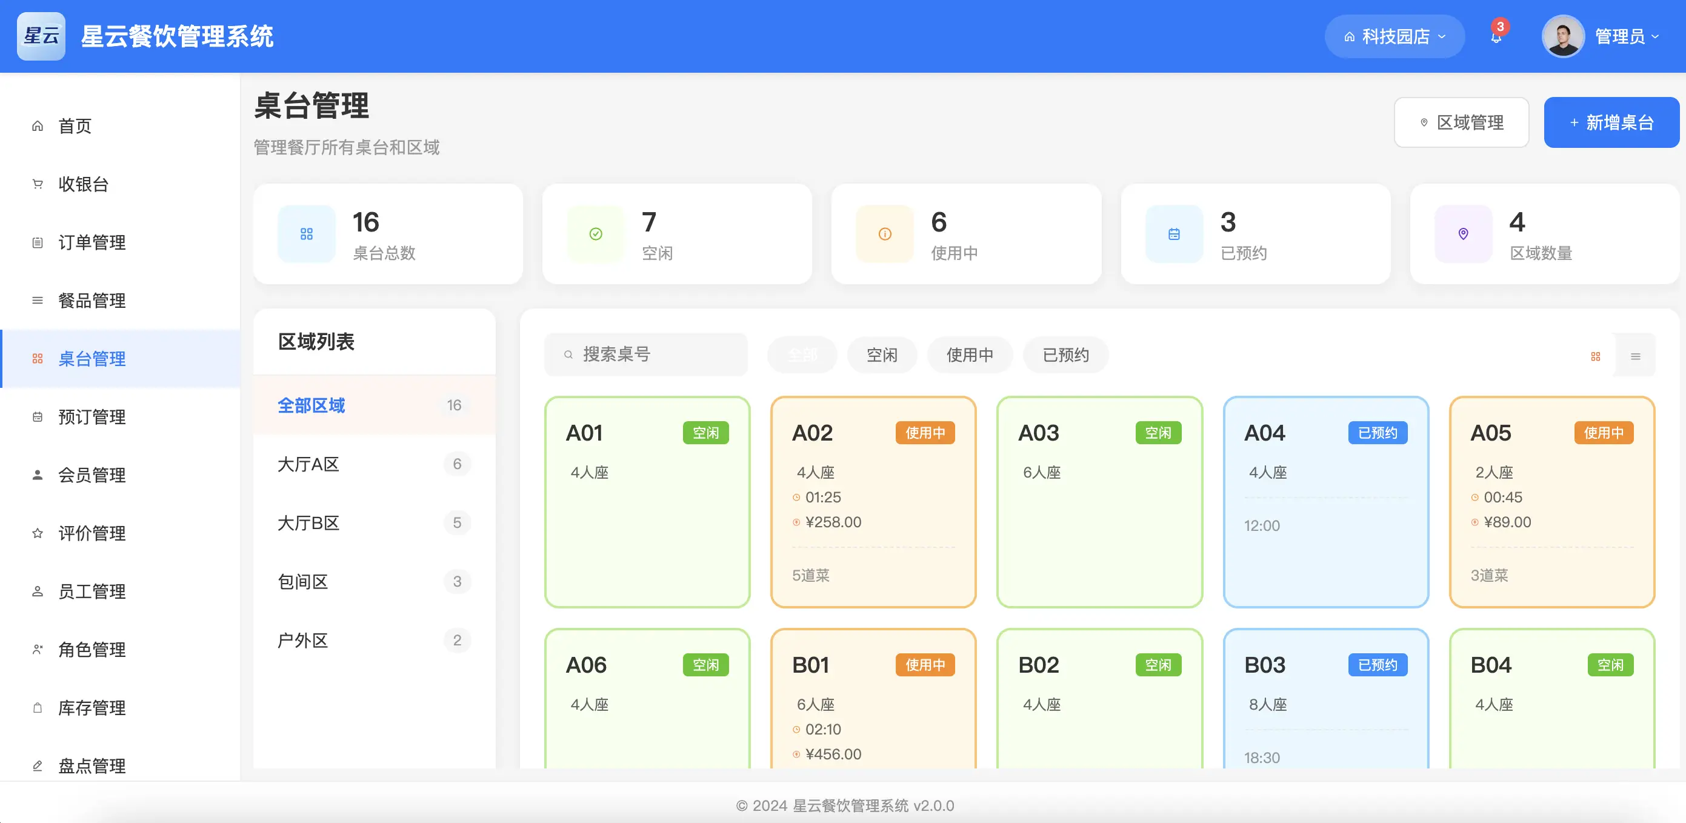Click the table total count icon
1686x823 pixels.
[x=306, y=234]
